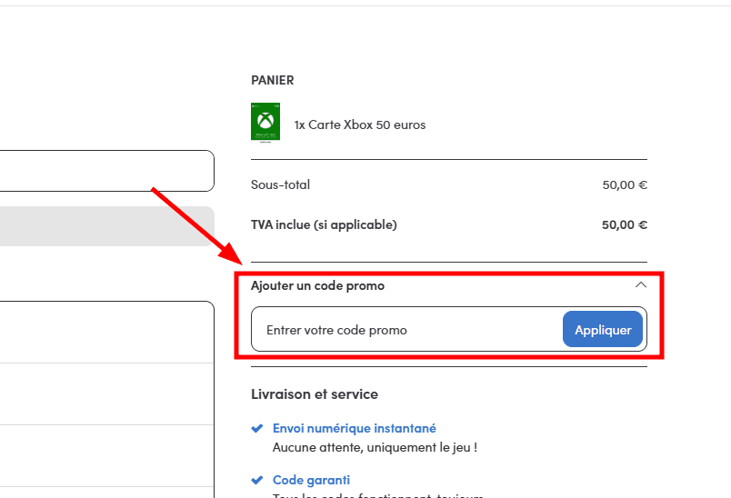Click the empty outlined field at left top

point(106,171)
